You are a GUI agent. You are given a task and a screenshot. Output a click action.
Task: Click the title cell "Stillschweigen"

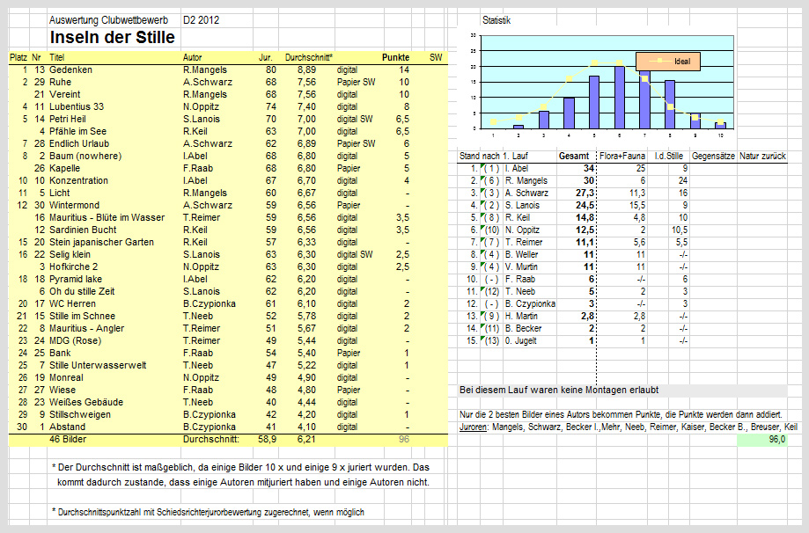pyautogui.click(x=80, y=415)
